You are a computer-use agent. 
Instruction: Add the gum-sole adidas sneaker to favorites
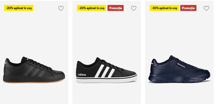[61, 8]
